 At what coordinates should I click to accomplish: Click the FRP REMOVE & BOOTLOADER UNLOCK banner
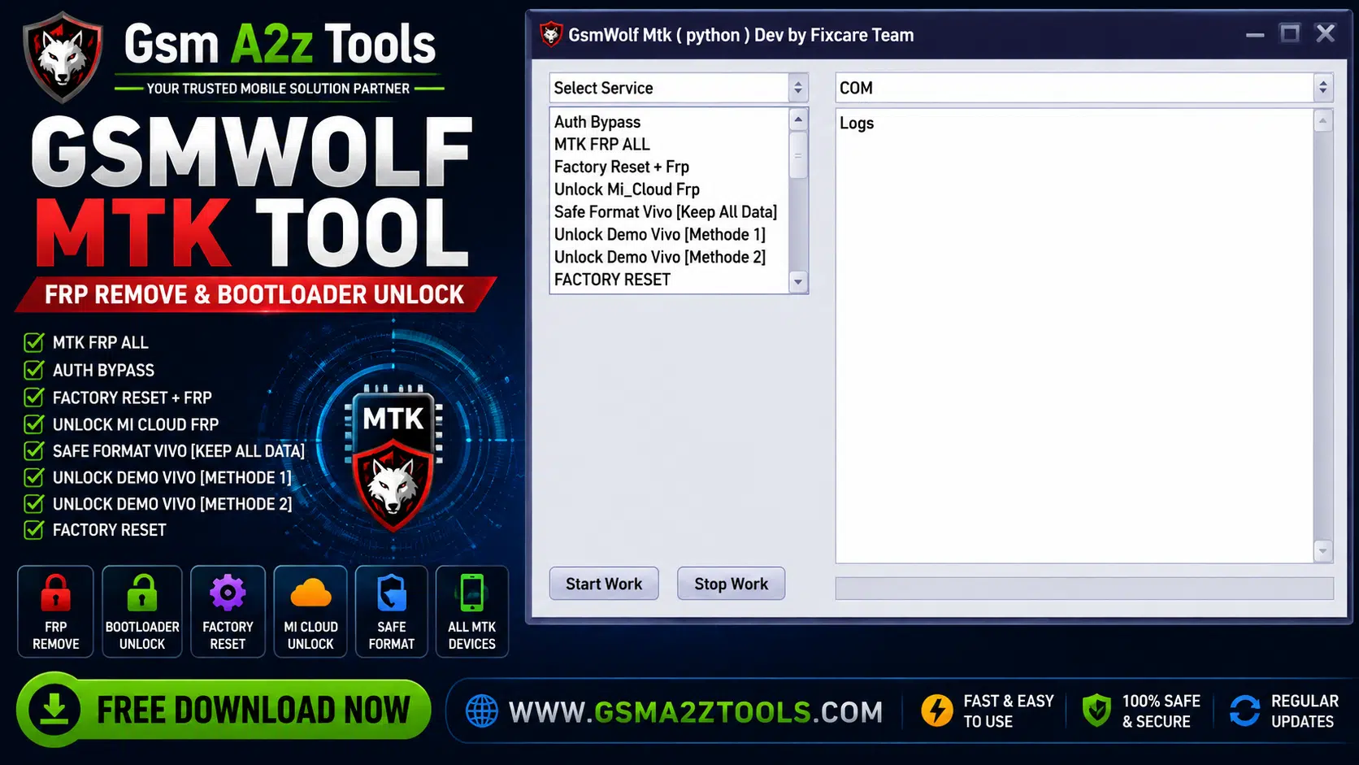click(254, 294)
